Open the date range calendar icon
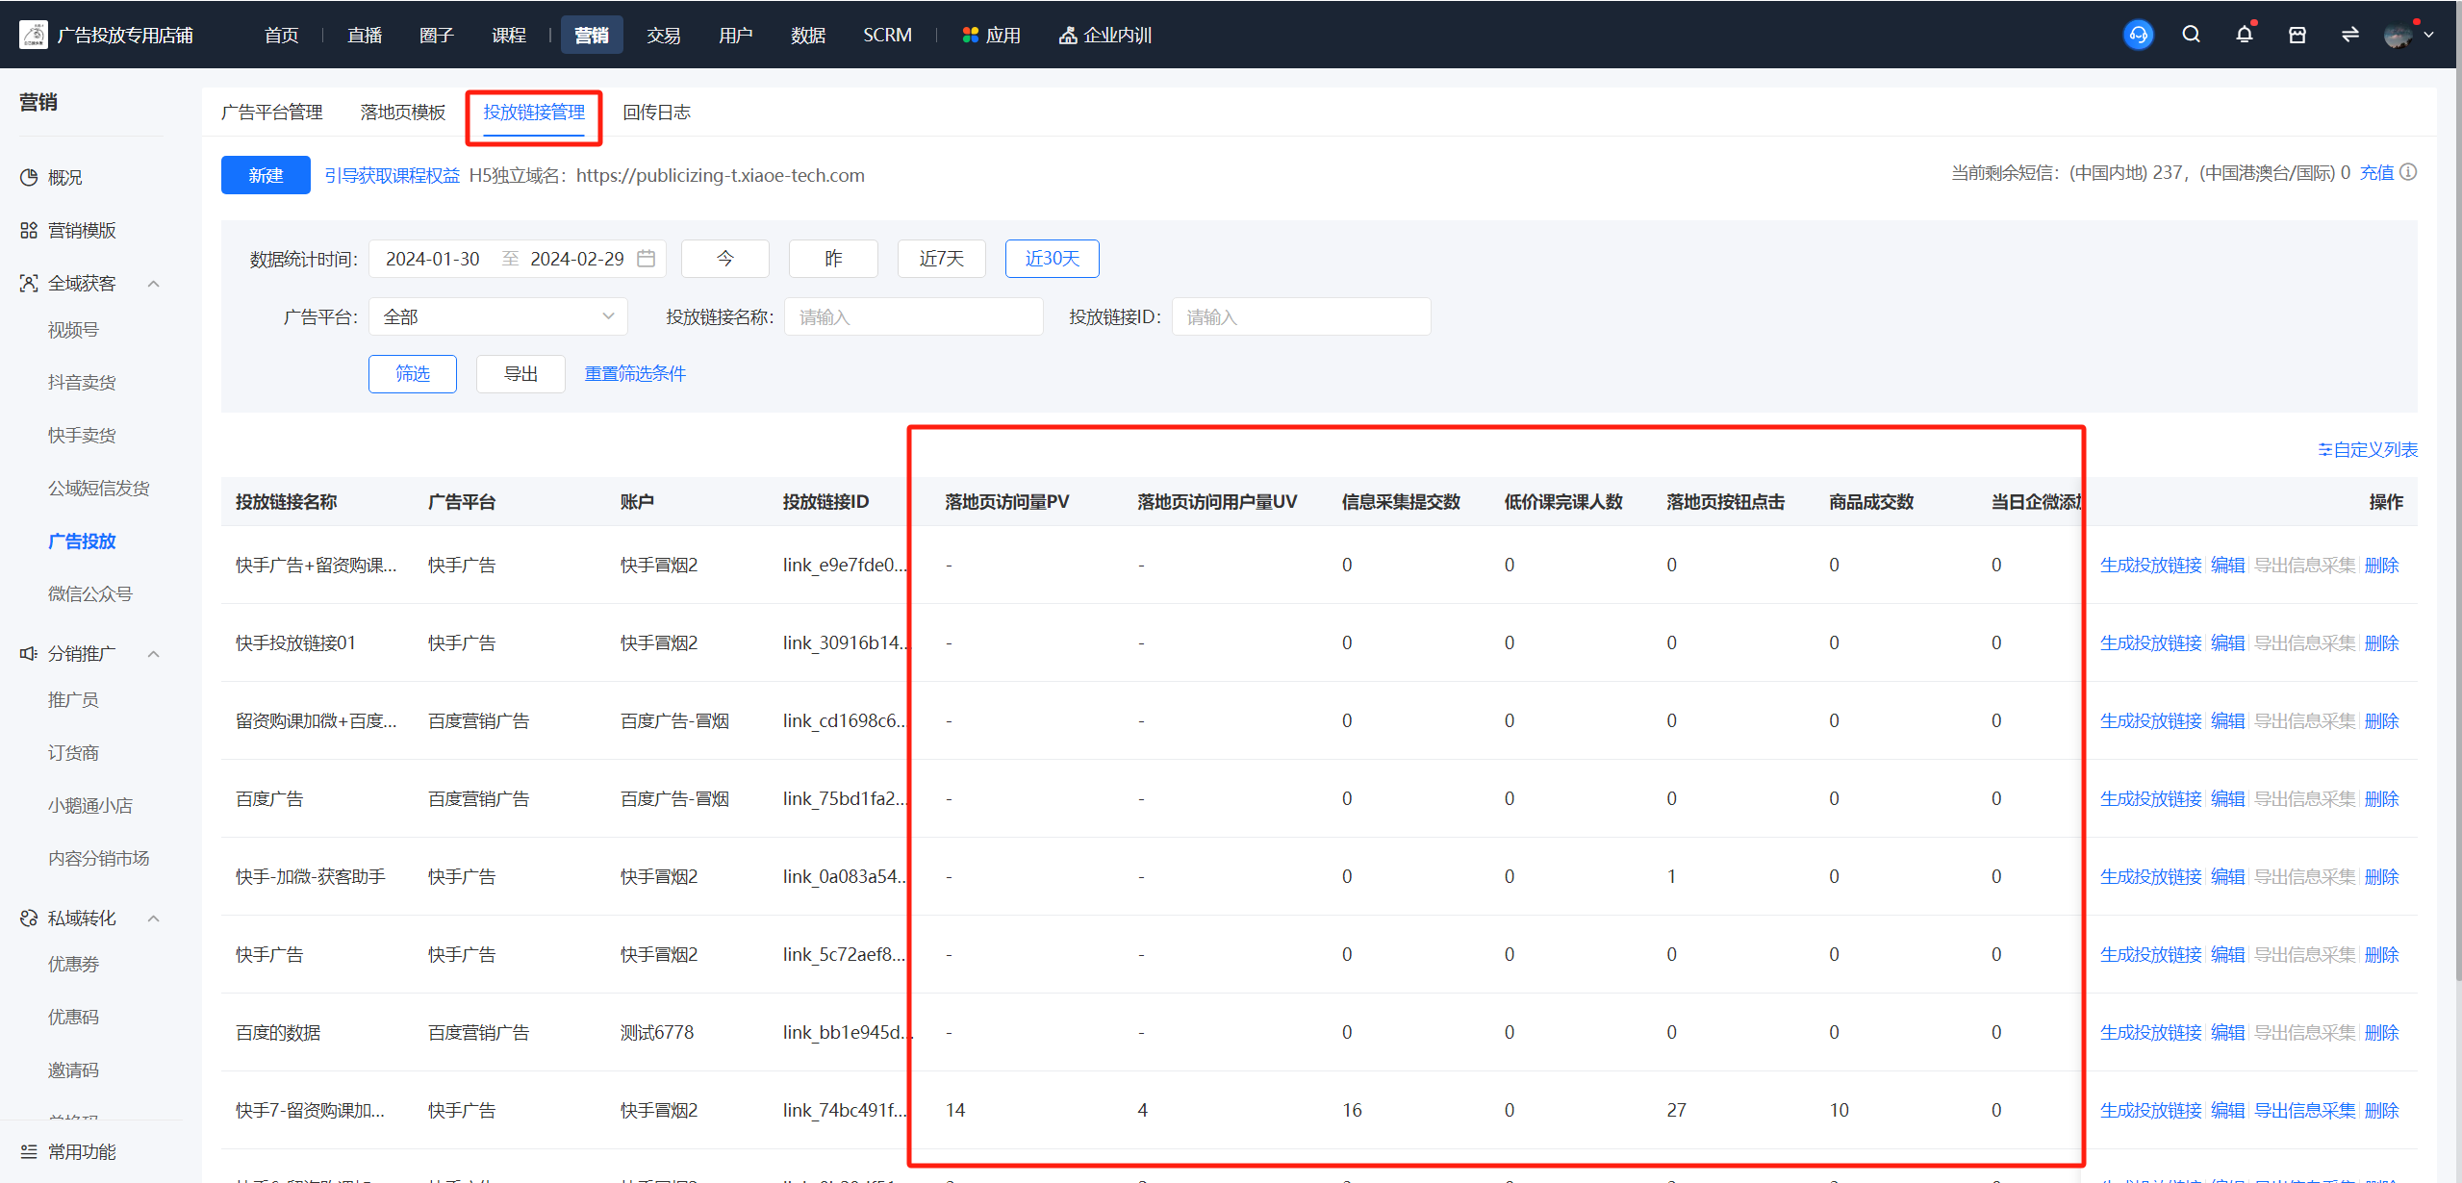Viewport: 2462px width, 1183px height. click(x=647, y=259)
